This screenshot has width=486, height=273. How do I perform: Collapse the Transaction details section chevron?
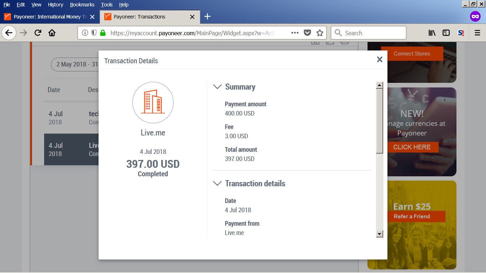pyautogui.click(x=217, y=184)
